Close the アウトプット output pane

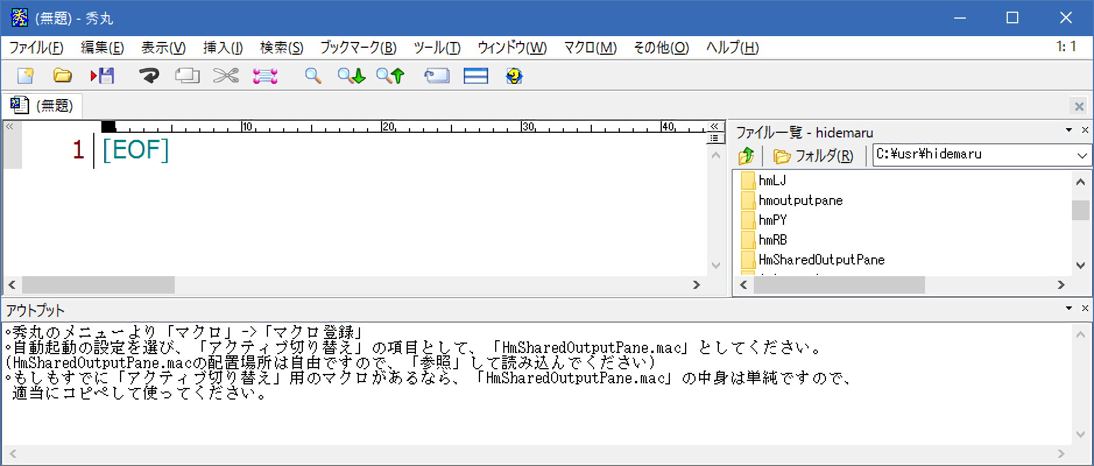(x=1085, y=308)
